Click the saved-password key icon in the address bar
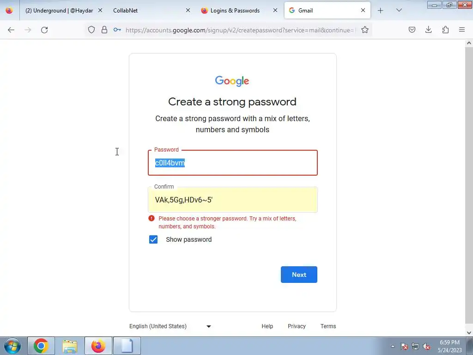This screenshot has width=473, height=355. click(117, 30)
